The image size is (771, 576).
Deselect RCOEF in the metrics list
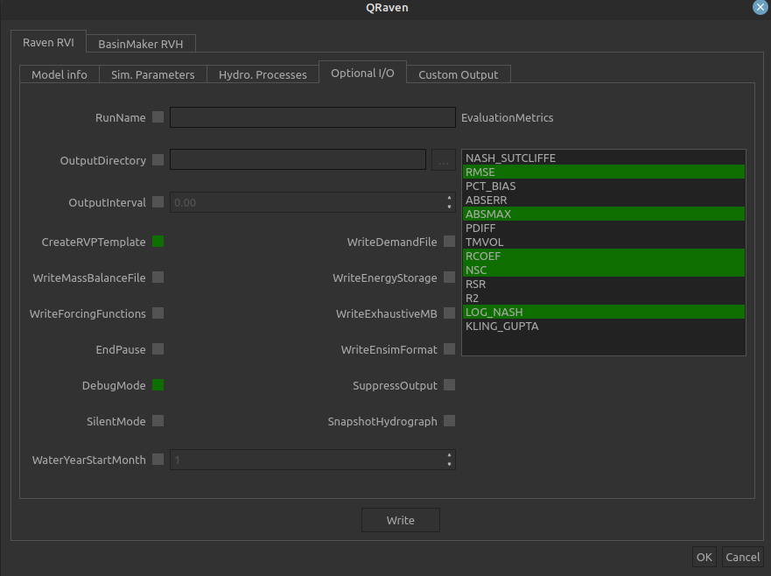[604, 256]
